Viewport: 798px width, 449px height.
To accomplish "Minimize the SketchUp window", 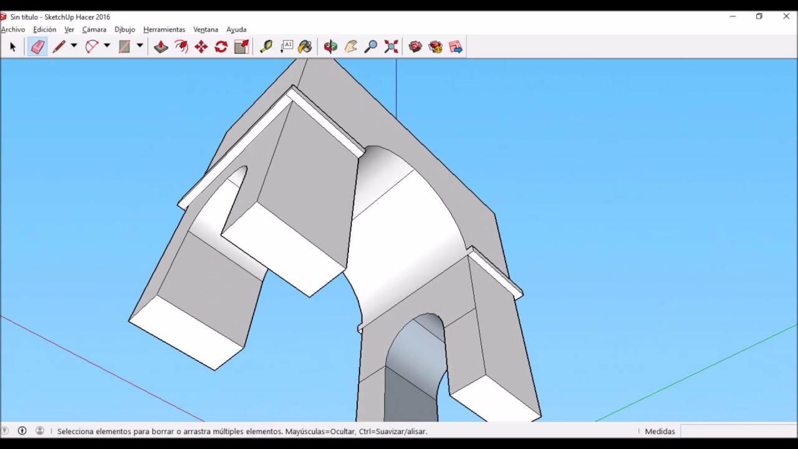I will tap(733, 17).
